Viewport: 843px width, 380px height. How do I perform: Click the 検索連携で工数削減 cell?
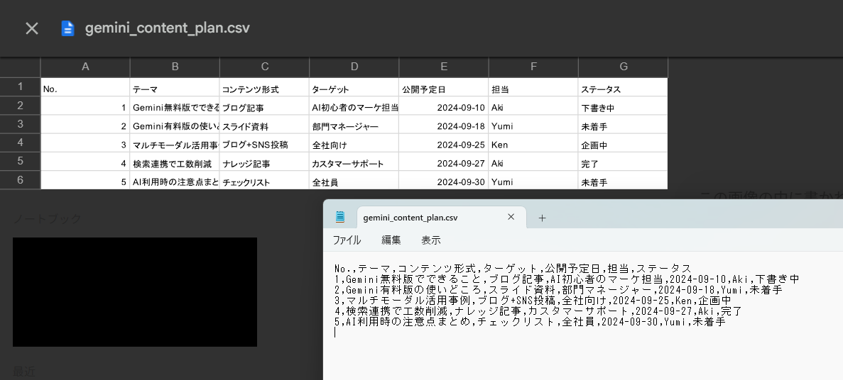(x=175, y=162)
